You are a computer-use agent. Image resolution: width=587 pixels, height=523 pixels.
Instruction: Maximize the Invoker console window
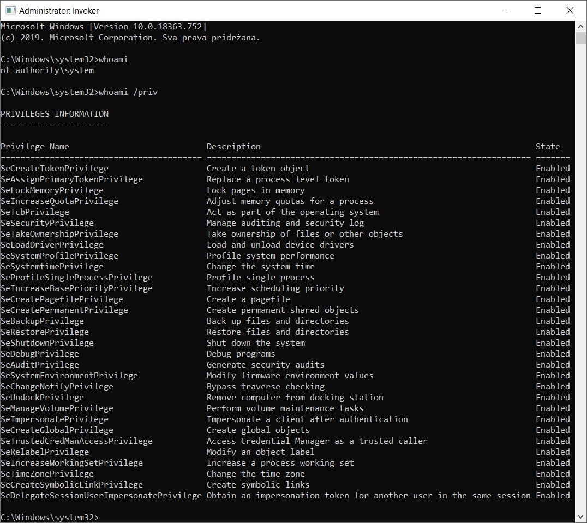(x=537, y=10)
